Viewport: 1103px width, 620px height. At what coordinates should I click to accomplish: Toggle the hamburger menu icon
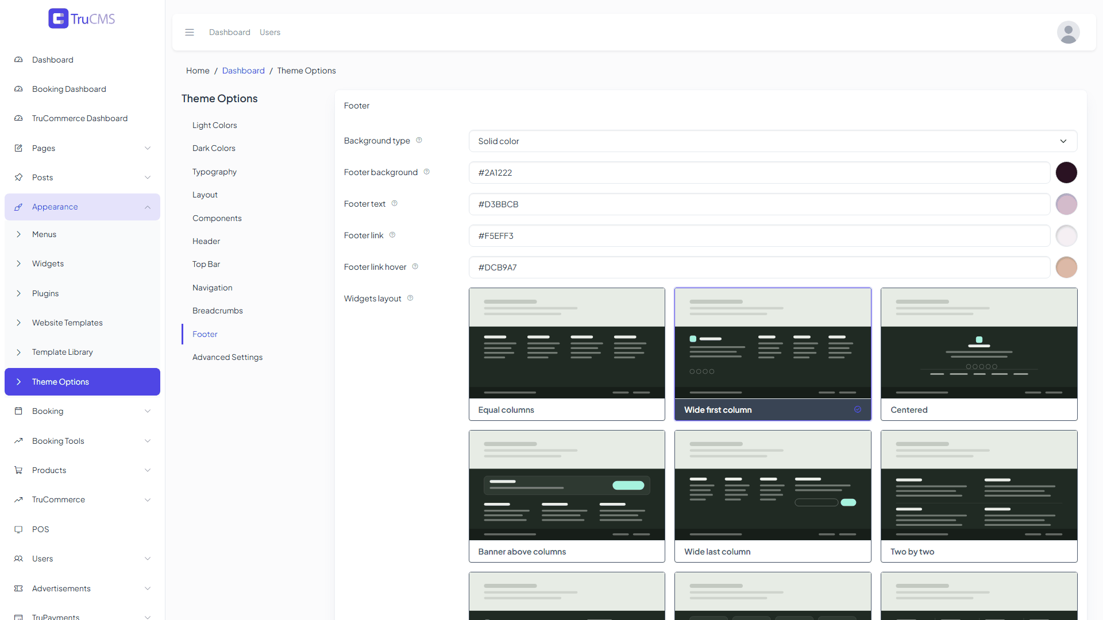tap(190, 32)
